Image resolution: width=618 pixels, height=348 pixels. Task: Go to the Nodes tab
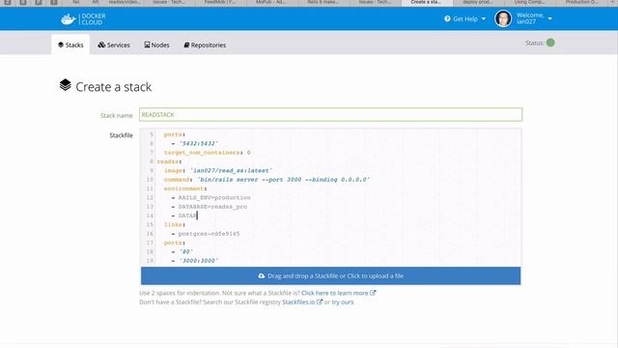[x=156, y=45]
